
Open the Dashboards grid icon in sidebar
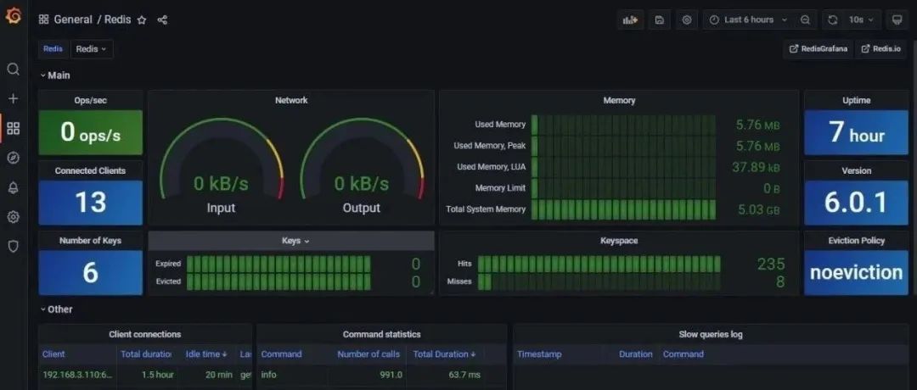click(x=13, y=129)
